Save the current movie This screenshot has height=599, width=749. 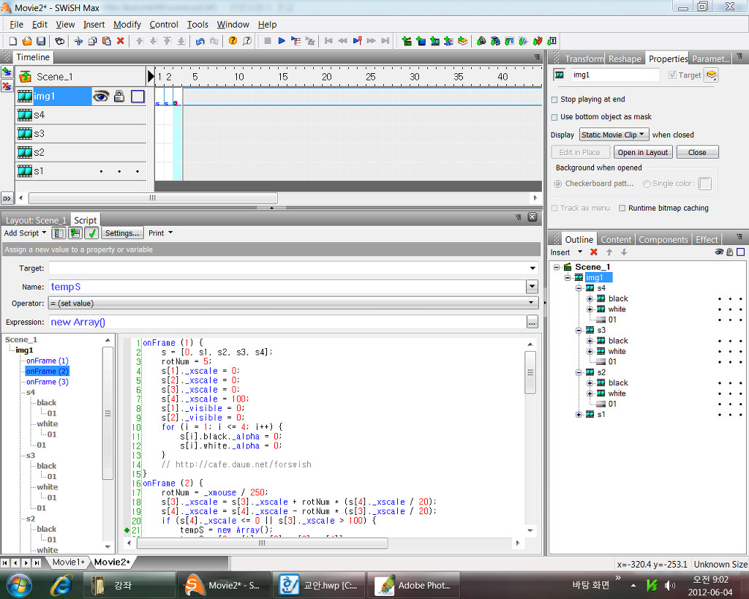coord(41,41)
